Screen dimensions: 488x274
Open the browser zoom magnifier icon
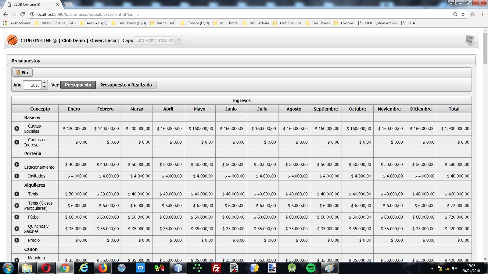[455, 14]
